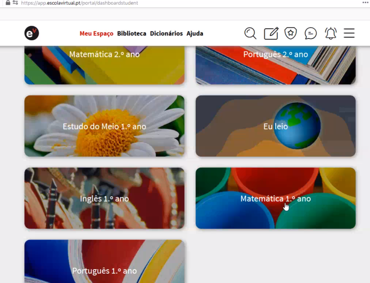370x283 pixels.
Task: Open the search magnifier icon
Action: [250, 33]
